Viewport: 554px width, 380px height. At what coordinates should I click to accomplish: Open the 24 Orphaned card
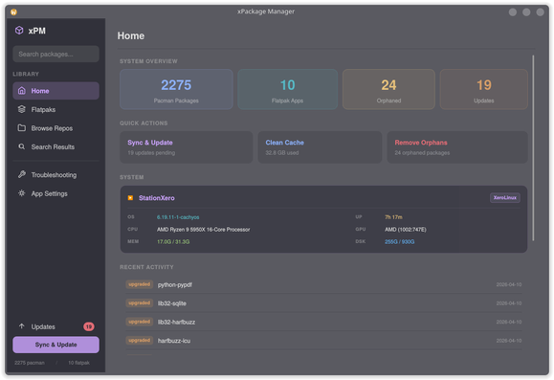click(x=388, y=89)
